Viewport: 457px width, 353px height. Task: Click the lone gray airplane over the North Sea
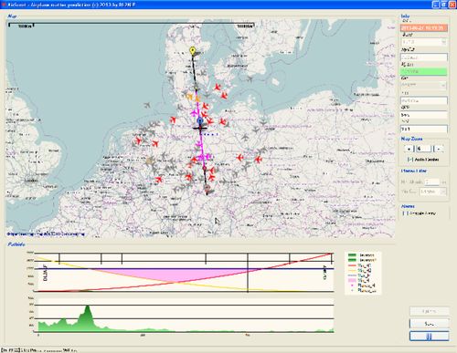tap(147, 106)
